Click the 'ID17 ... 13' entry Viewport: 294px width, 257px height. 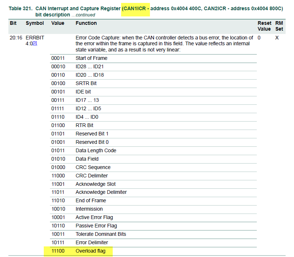coord(87,100)
